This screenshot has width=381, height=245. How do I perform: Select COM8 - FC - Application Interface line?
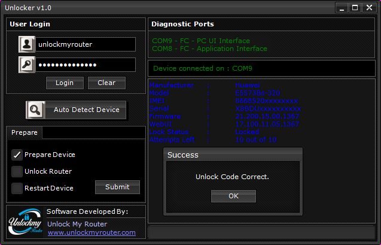[x=209, y=49]
